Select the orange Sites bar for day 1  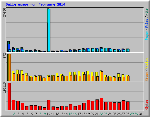point(10,67)
